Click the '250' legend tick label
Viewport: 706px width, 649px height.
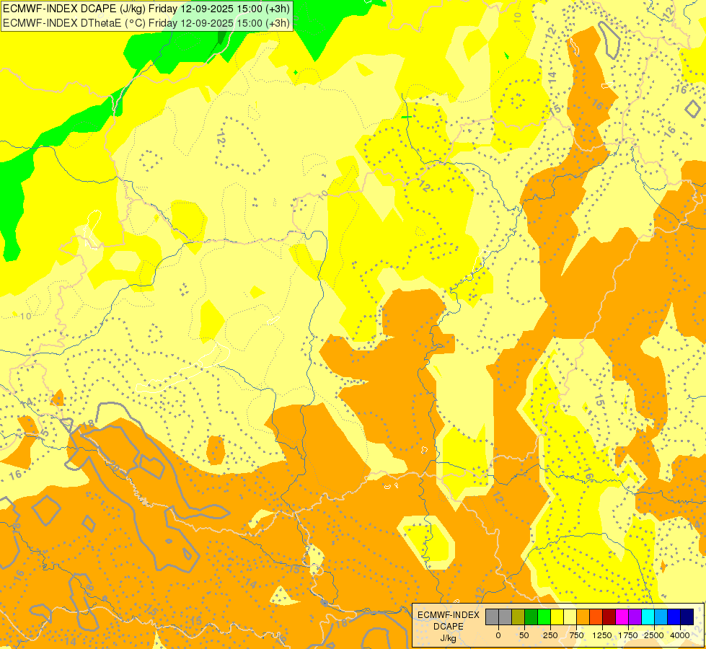[x=550, y=635]
